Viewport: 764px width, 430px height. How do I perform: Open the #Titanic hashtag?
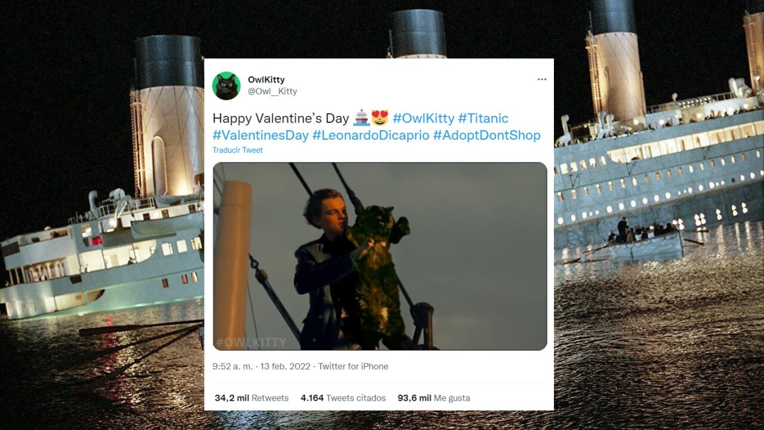click(483, 118)
